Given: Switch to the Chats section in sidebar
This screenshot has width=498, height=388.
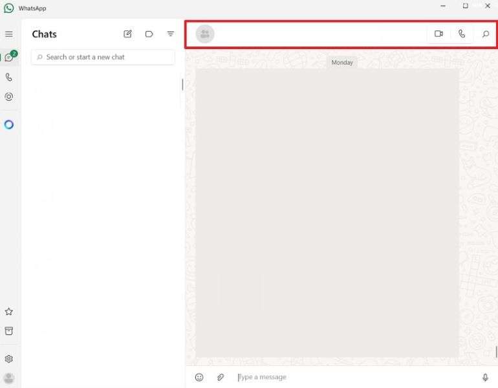Looking at the screenshot, I should pyautogui.click(x=9, y=58).
